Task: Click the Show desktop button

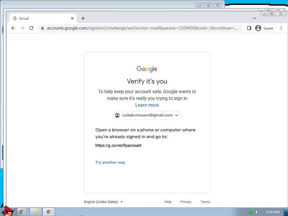Action: 286,212
